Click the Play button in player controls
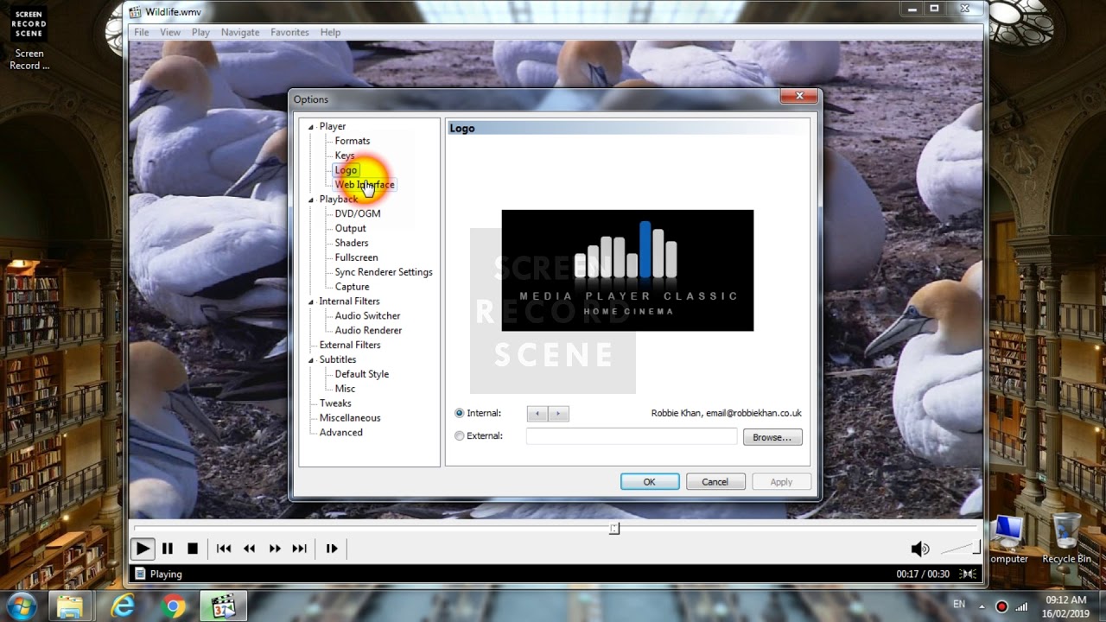1106x622 pixels. [143, 549]
